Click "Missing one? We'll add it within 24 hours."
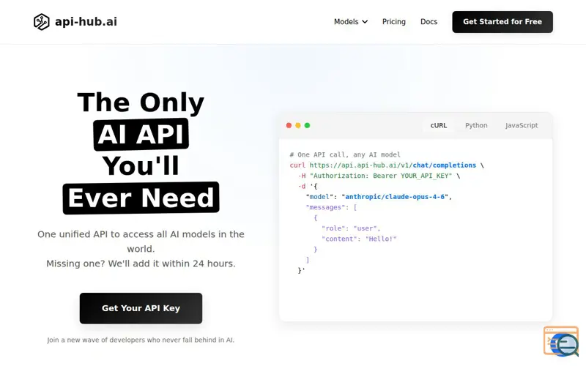 (x=141, y=264)
